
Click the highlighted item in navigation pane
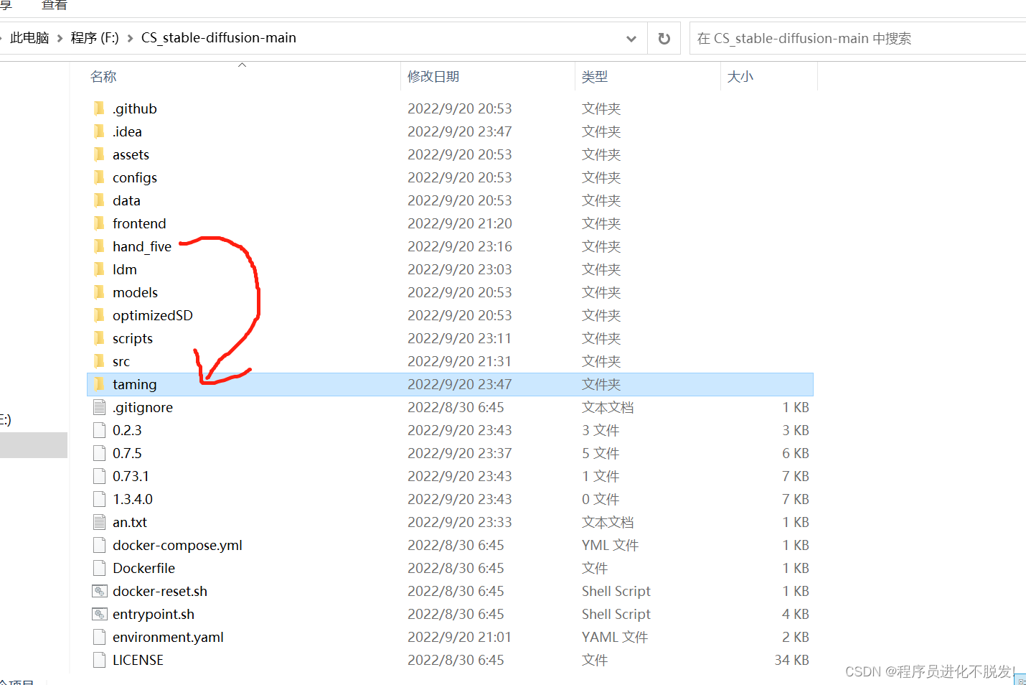tap(34, 445)
